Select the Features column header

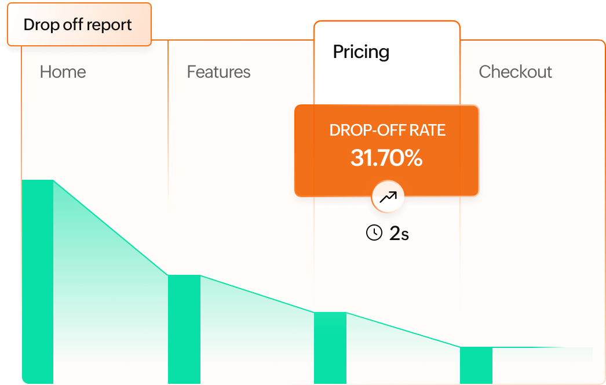[x=218, y=72]
